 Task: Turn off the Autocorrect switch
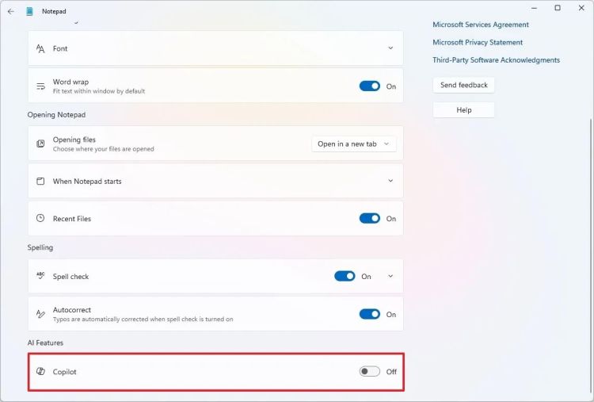click(x=369, y=314)
